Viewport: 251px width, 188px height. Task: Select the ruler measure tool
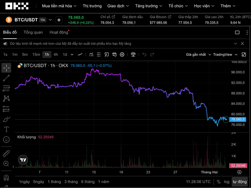click(x=6, y=153)
